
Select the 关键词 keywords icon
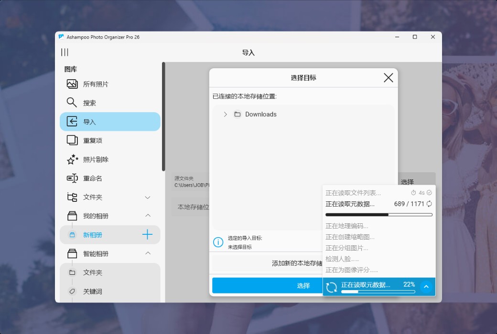pyautogui.click(x=72, y=291)
